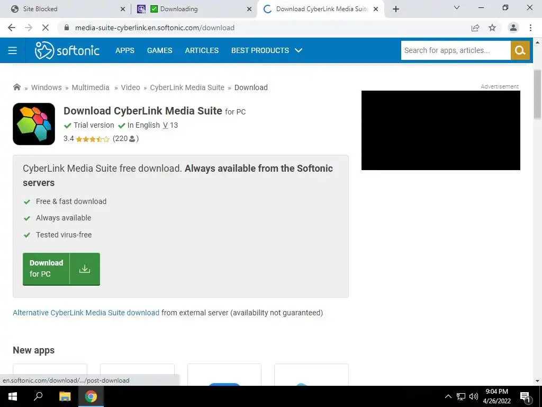Click the search for apps input field
542x407 pixels.
click(456, 50)
